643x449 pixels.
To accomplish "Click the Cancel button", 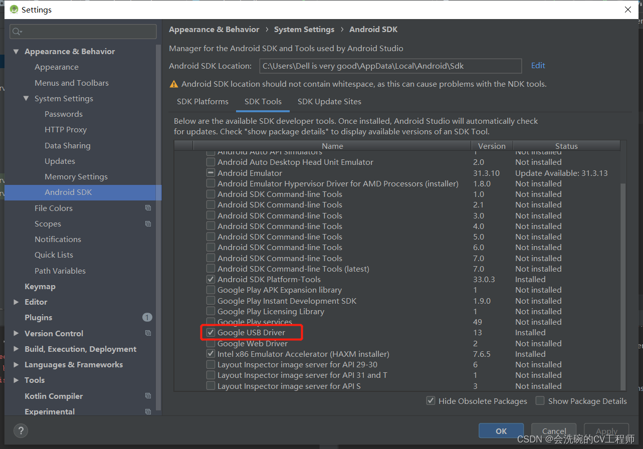I will 554,431.
